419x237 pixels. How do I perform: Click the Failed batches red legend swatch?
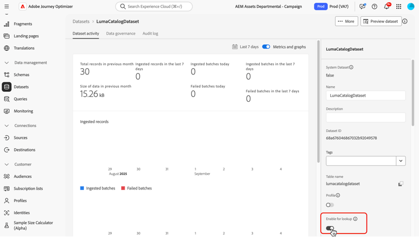click(123, 188)
